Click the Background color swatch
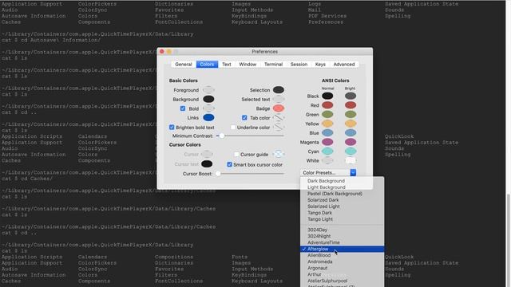 click(x=208, y=99)
